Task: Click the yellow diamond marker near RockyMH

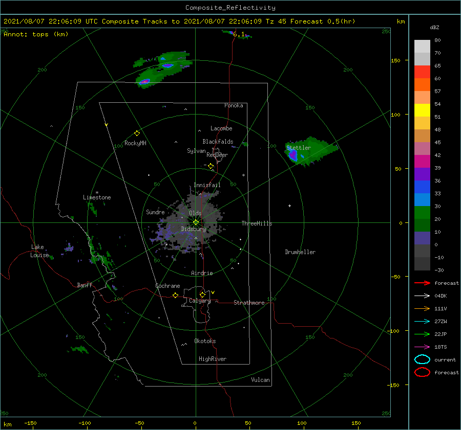Action: (137, 133)
